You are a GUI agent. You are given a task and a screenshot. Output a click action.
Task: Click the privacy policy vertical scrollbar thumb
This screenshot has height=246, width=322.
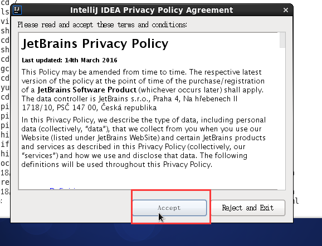pos(282,40)
